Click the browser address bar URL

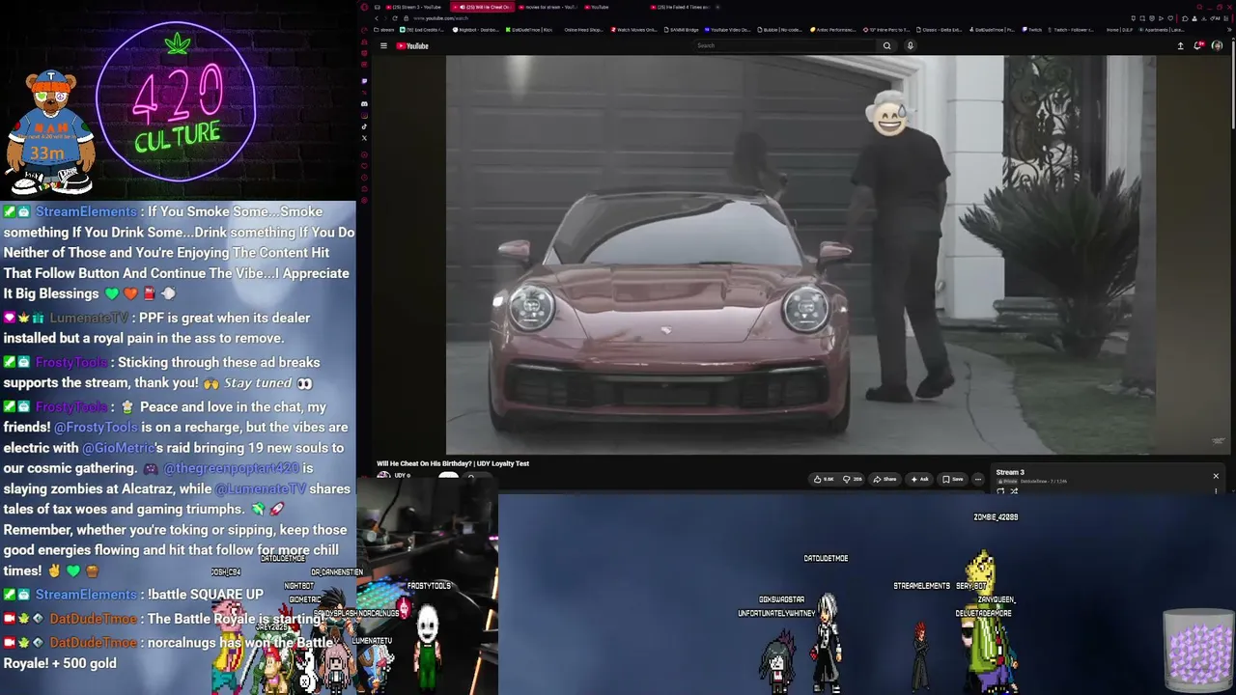coord(441,18)
